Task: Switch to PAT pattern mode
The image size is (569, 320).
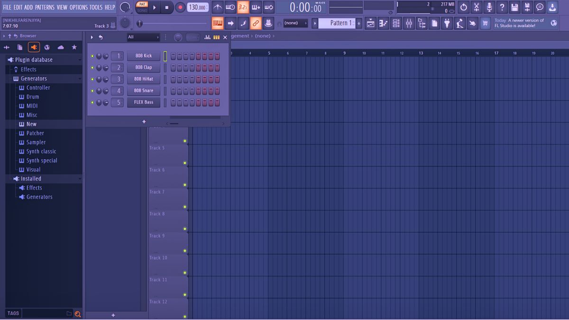Action: [142, 4]
